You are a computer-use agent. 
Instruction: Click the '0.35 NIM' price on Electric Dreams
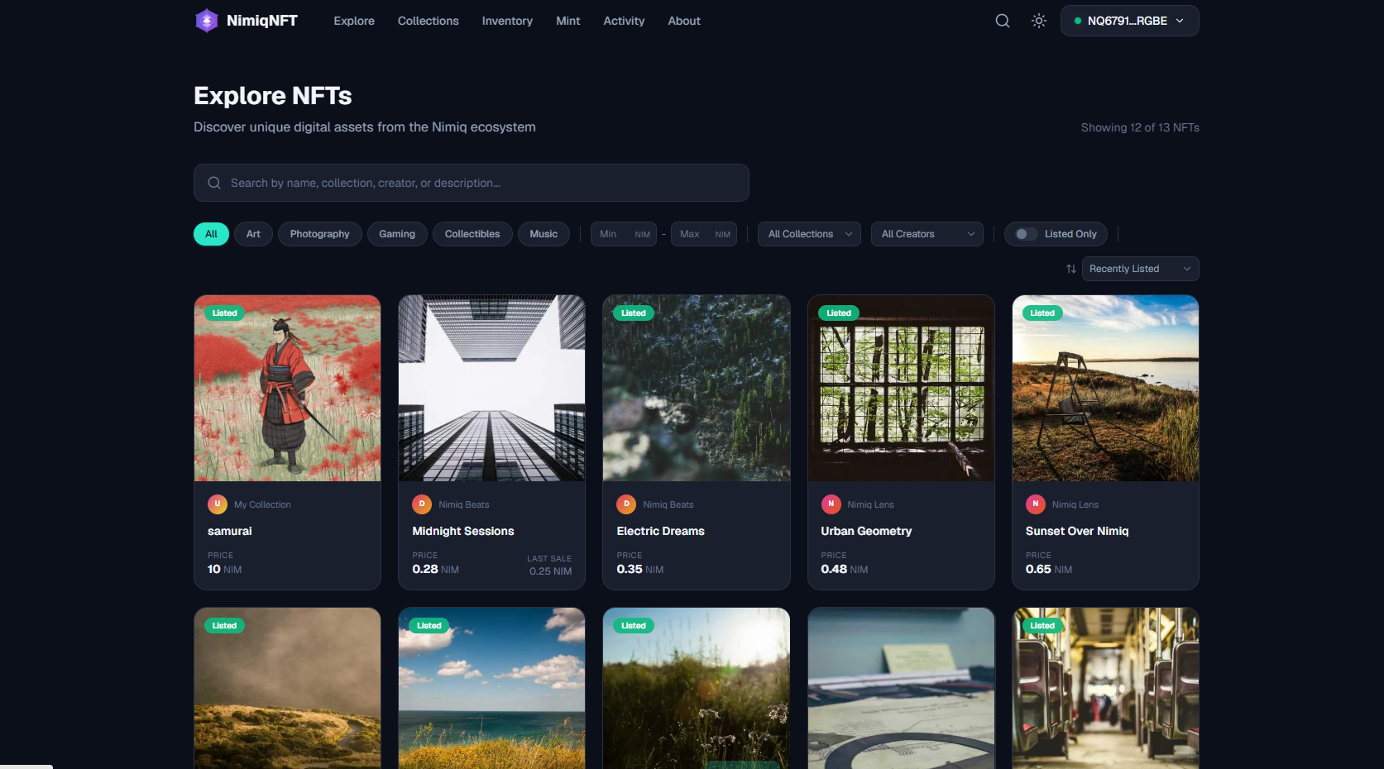click(639, 569)
